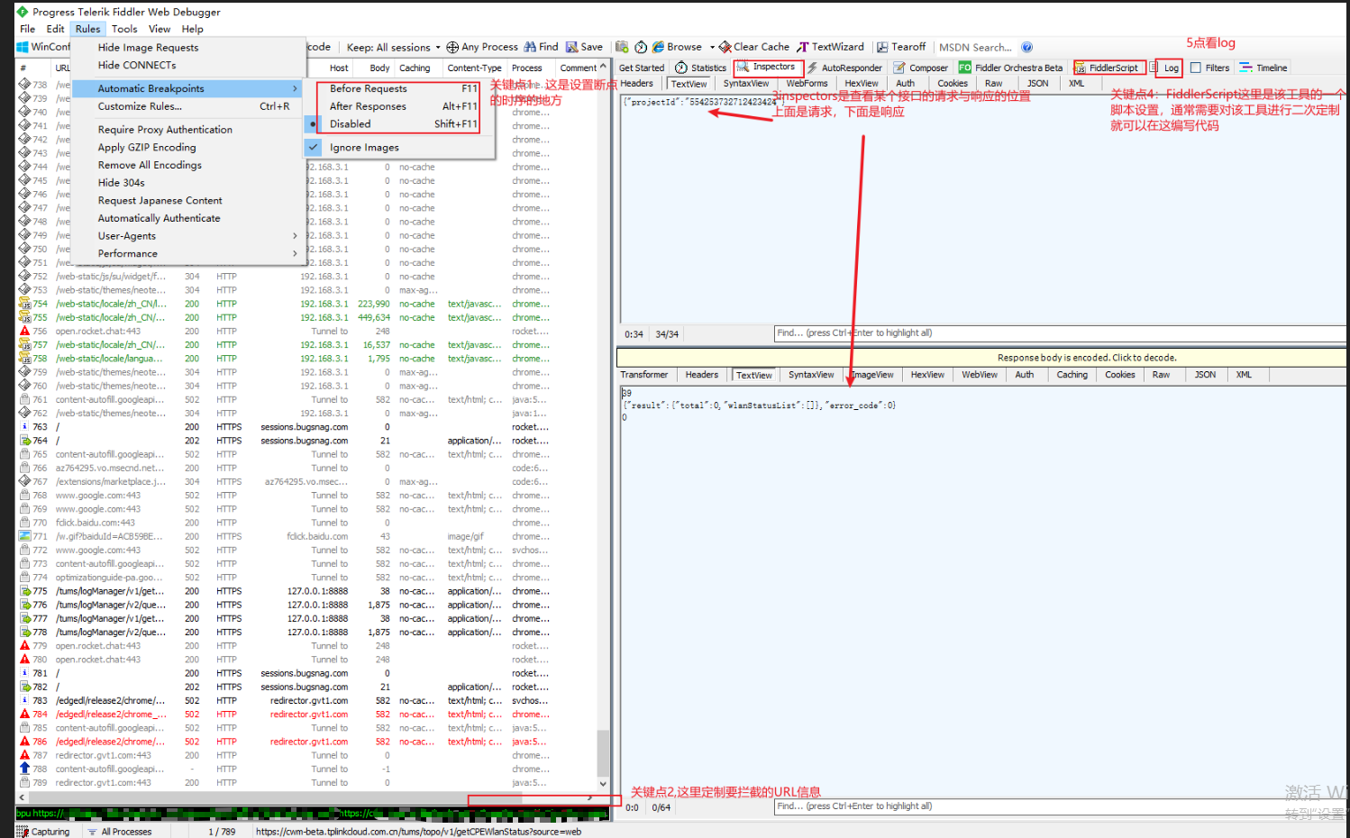1350x838 pixels.
Task: Click the Tearoff window icon
Action: (883, 47)
